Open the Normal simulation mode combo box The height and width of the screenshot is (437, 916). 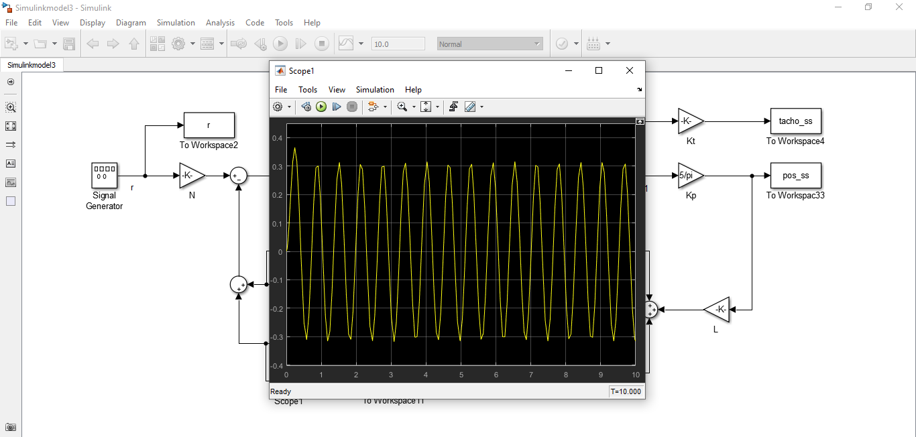pyautogui.click(x=490, y=44)
